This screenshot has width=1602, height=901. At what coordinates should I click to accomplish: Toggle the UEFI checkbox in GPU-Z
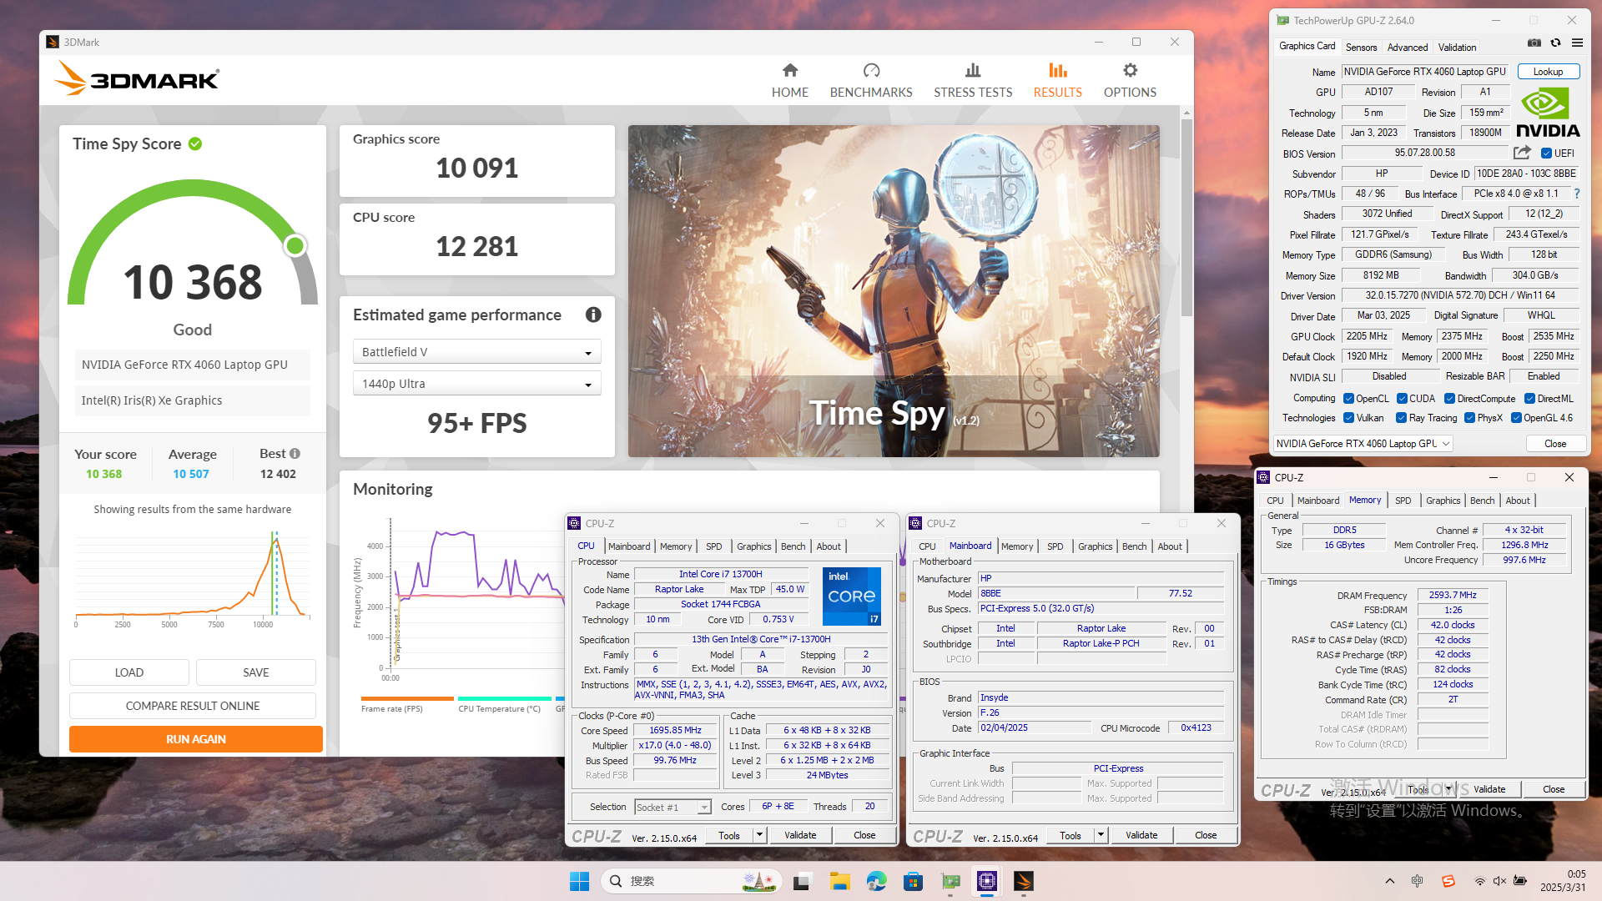pyautogui.click(x=1546, y=154)
